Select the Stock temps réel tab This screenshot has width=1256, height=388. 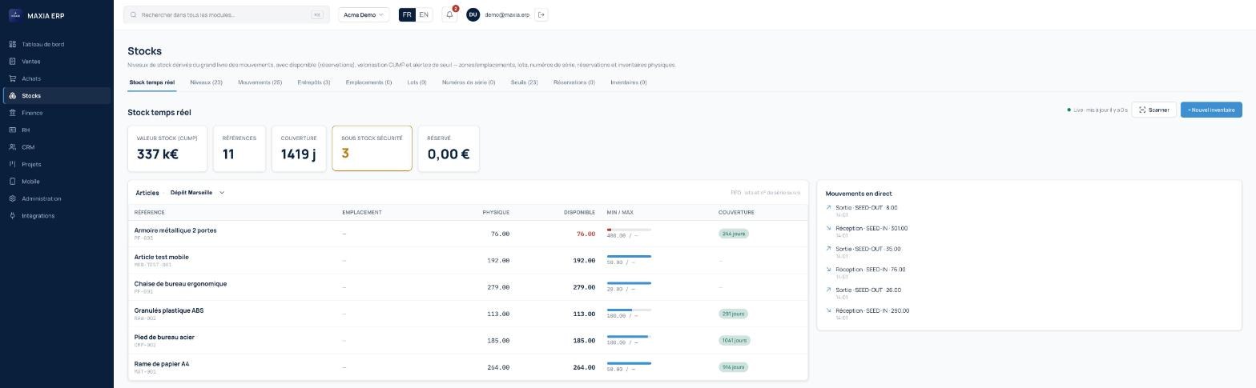coord(152,82)
